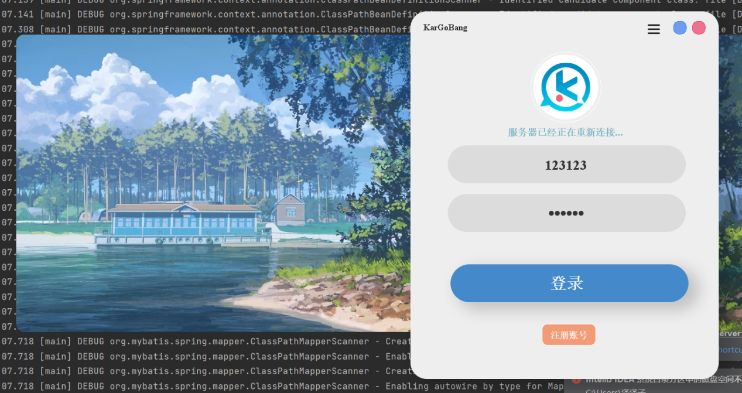Click the orange 注册账号 register button
Viewport: 742px width, 393px height.
tap(569, 334)
